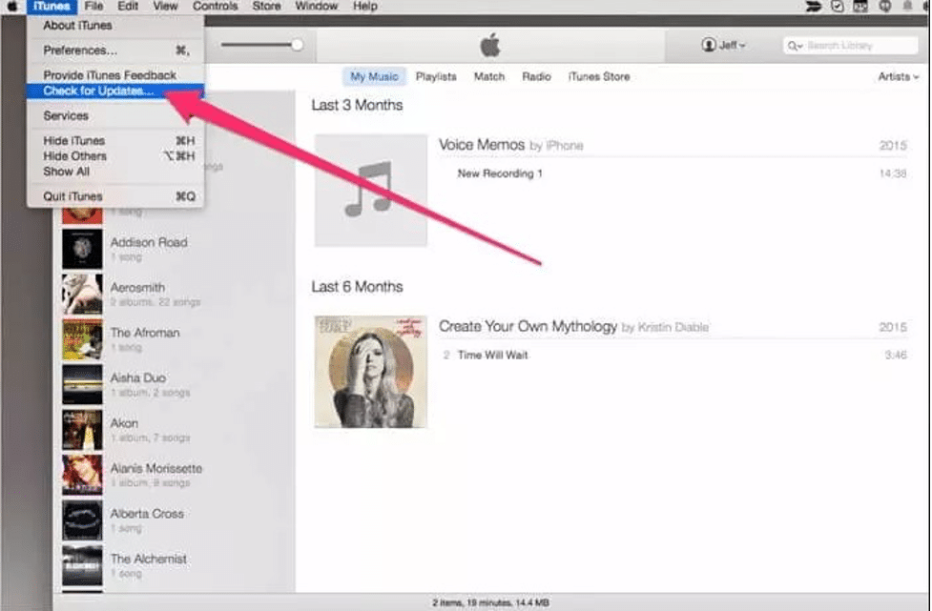The height and width of the screenshot is (611, 932).
Task: Click Provide iTunes Feedback
Action: pos(108,73)
